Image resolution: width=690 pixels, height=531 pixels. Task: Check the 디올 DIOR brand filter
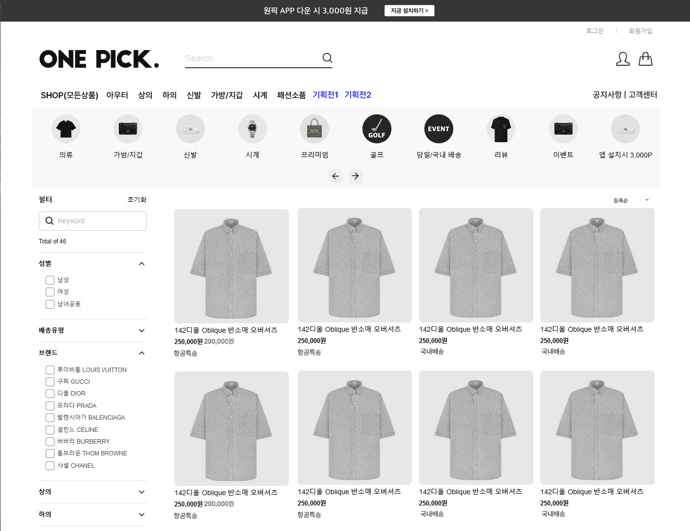50,394
